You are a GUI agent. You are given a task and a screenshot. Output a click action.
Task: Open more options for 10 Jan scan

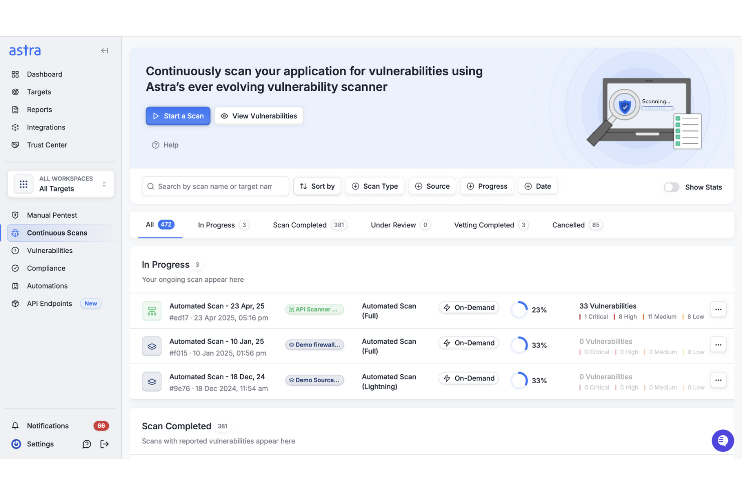pyautogui.click(x=718, y=345)
